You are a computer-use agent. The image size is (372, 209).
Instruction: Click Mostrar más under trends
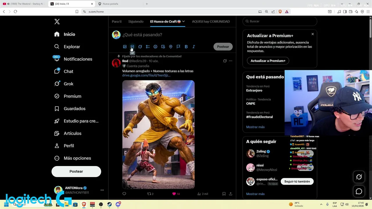(x=255, y=127)
